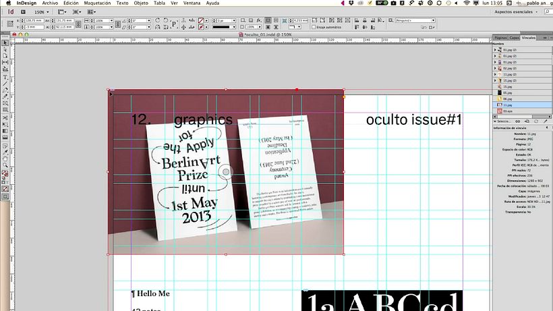Click the relink chain icon in Vínculos panel
This screenshot has width=553, height=311.
coord(518,121)
